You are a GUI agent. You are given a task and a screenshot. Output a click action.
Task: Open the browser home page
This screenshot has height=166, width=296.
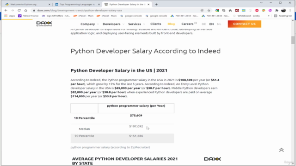26,10
